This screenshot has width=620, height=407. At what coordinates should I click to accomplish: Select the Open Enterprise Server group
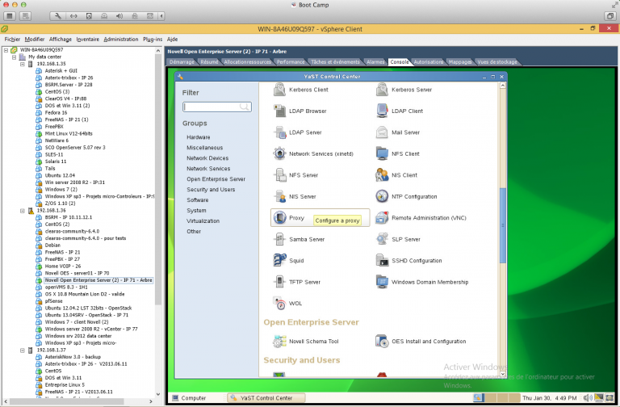[x=216, y=179]
